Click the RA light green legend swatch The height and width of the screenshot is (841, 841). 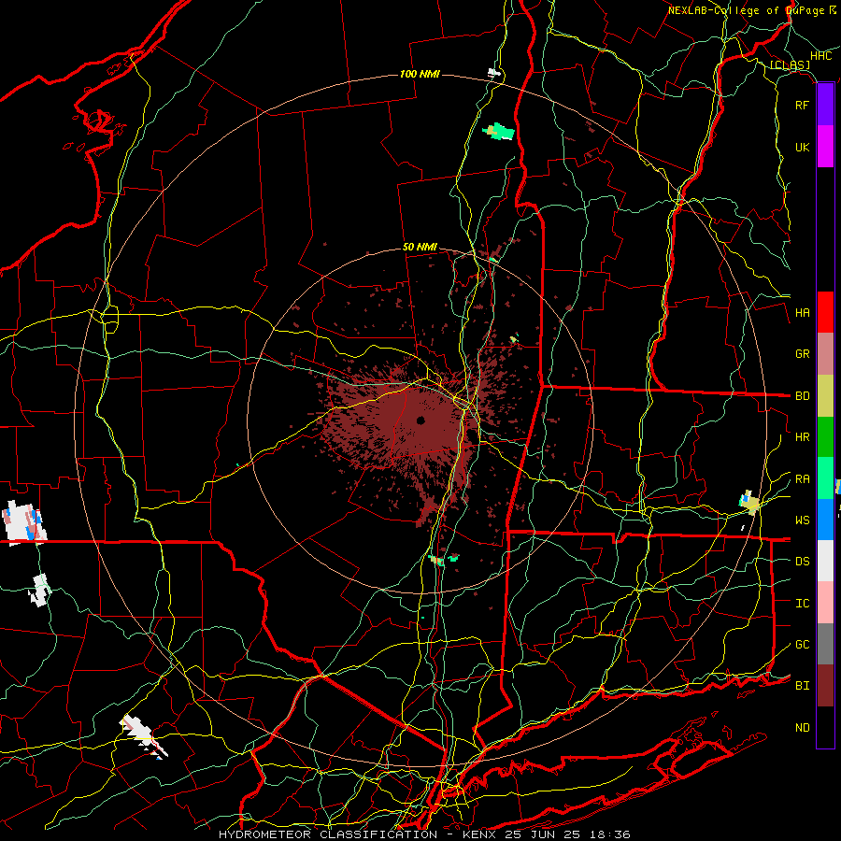coord(825,478)
